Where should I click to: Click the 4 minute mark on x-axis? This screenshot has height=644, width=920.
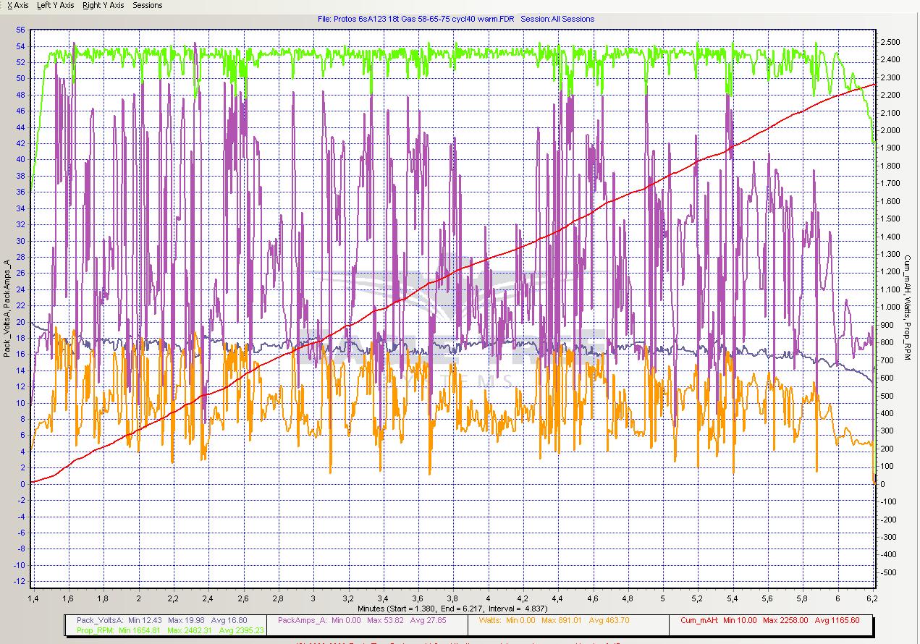point(488,599)
